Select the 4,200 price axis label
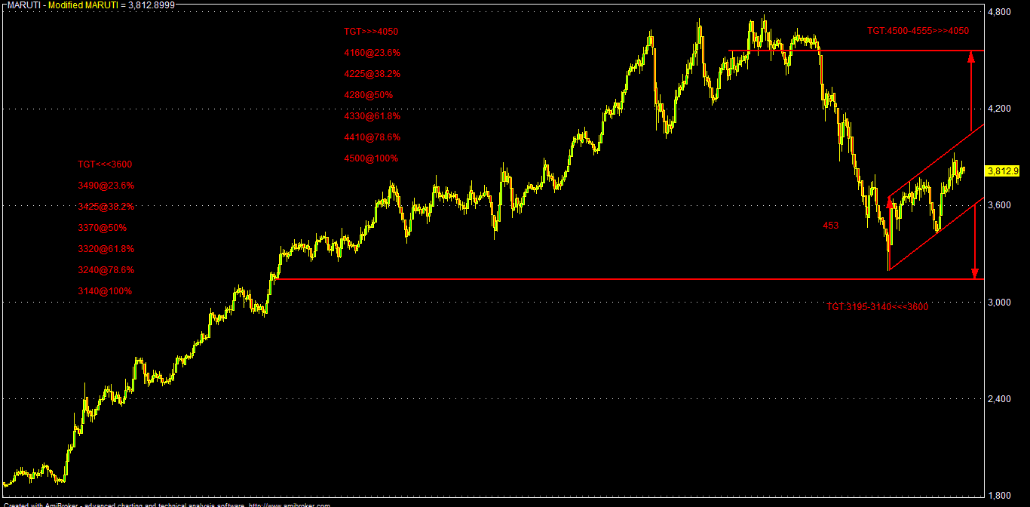Screen dimensions: 1030x507 click(999, 109)
